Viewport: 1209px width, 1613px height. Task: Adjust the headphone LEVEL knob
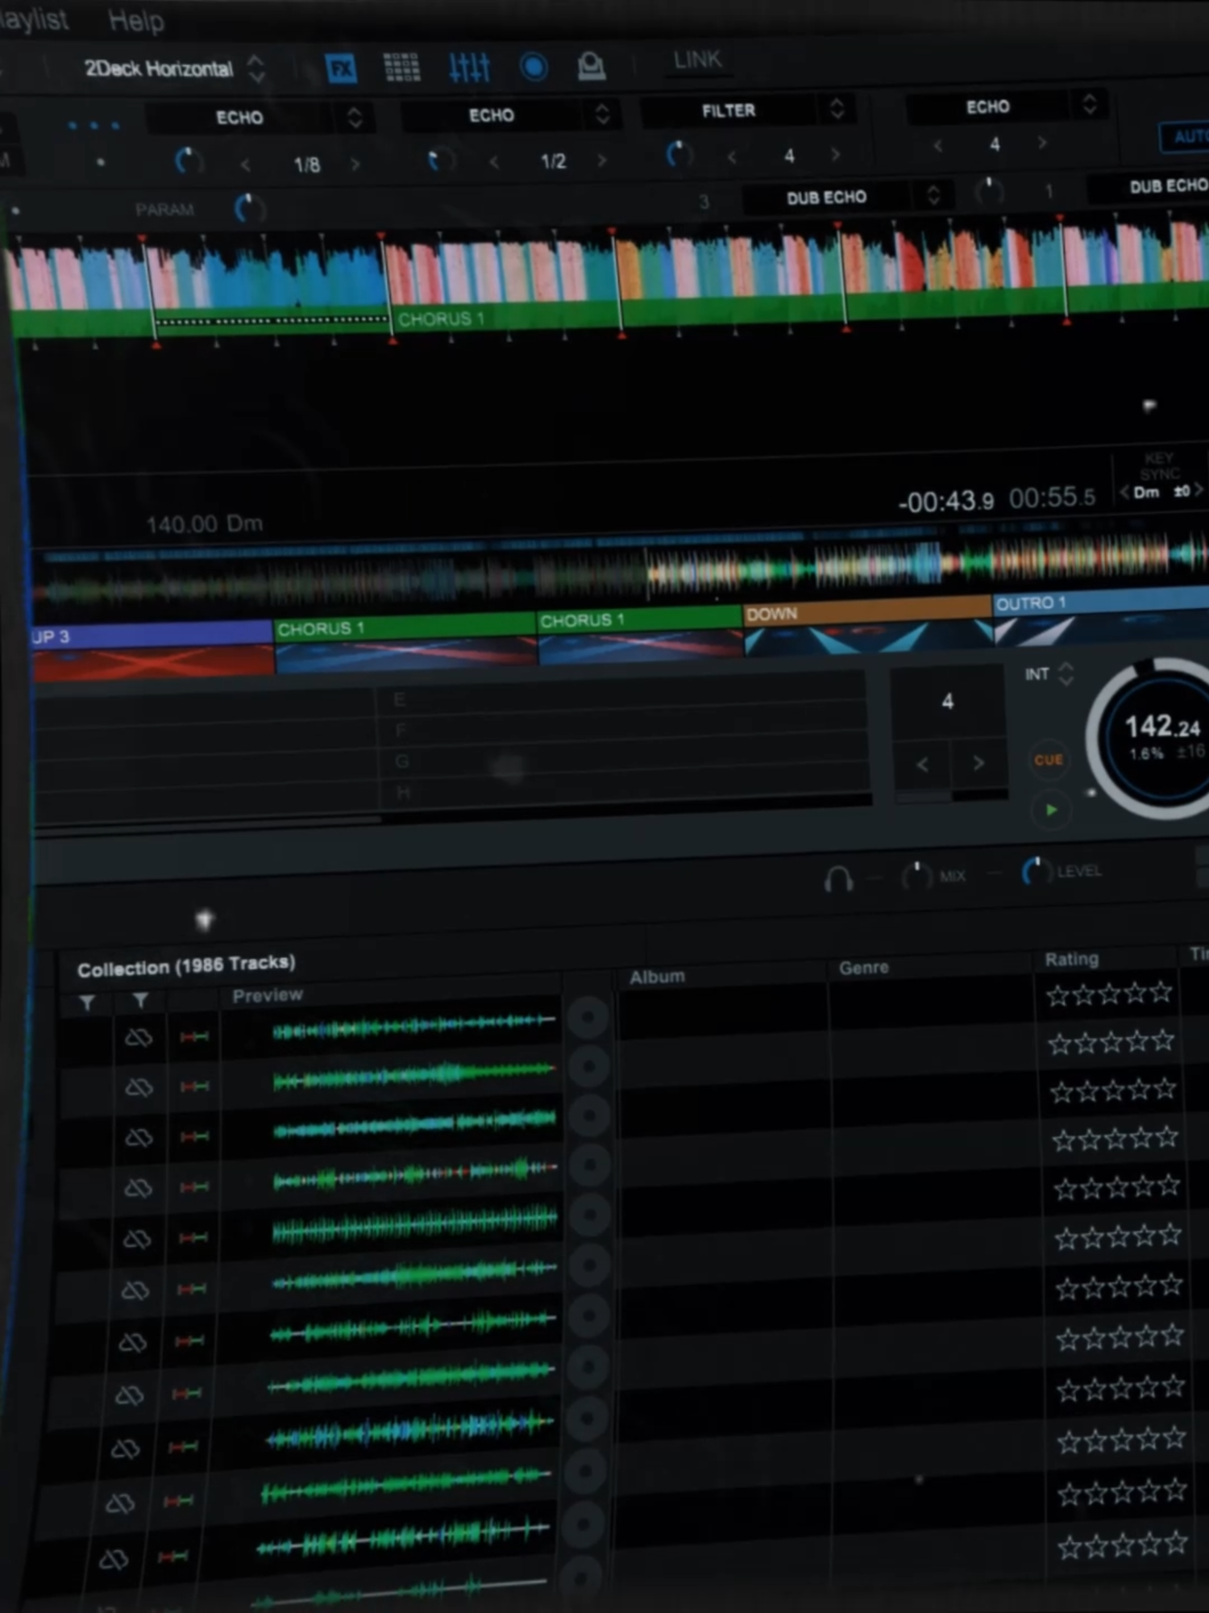pos(1036,872)
